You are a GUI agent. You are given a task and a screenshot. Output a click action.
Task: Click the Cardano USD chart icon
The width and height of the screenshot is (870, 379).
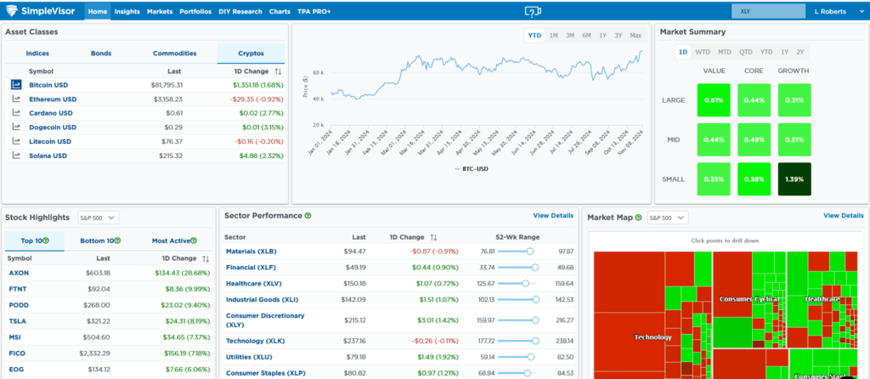tap(15, 113)
